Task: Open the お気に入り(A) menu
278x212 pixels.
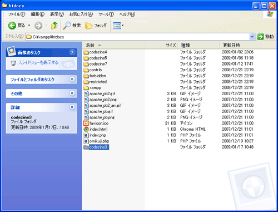Action: [81, 14]
